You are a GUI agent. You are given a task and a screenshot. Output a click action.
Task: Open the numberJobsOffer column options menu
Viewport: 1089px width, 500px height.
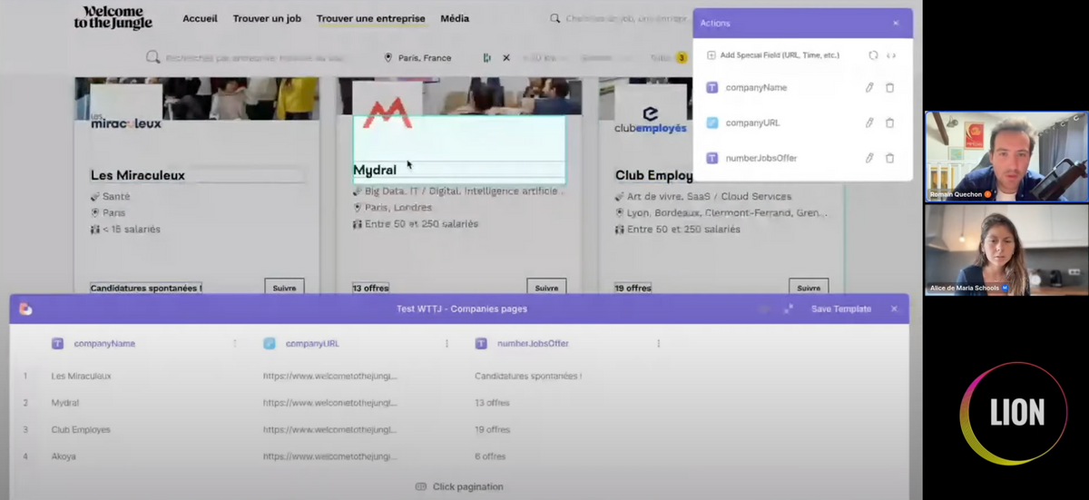[658, 344]
